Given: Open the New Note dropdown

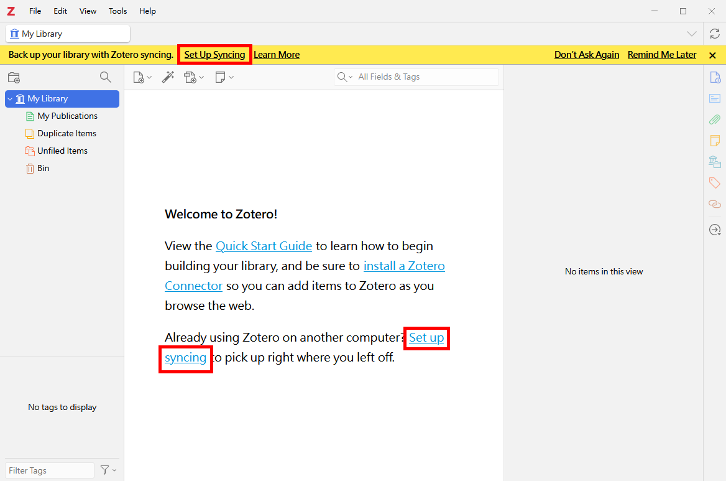Looking at the screenshot, I should click(x=224, y=77).
